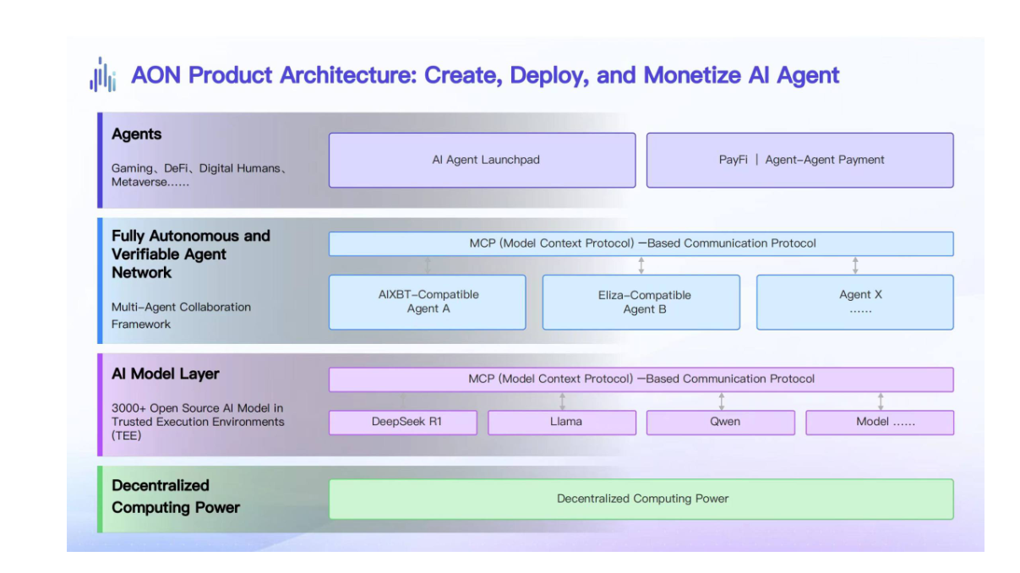The height and width of the screenshot is (573, 1020).
Task: Click 'Gaming、DeFi、Digital Humans、Metaverse' text
Action: pos(199,175)
